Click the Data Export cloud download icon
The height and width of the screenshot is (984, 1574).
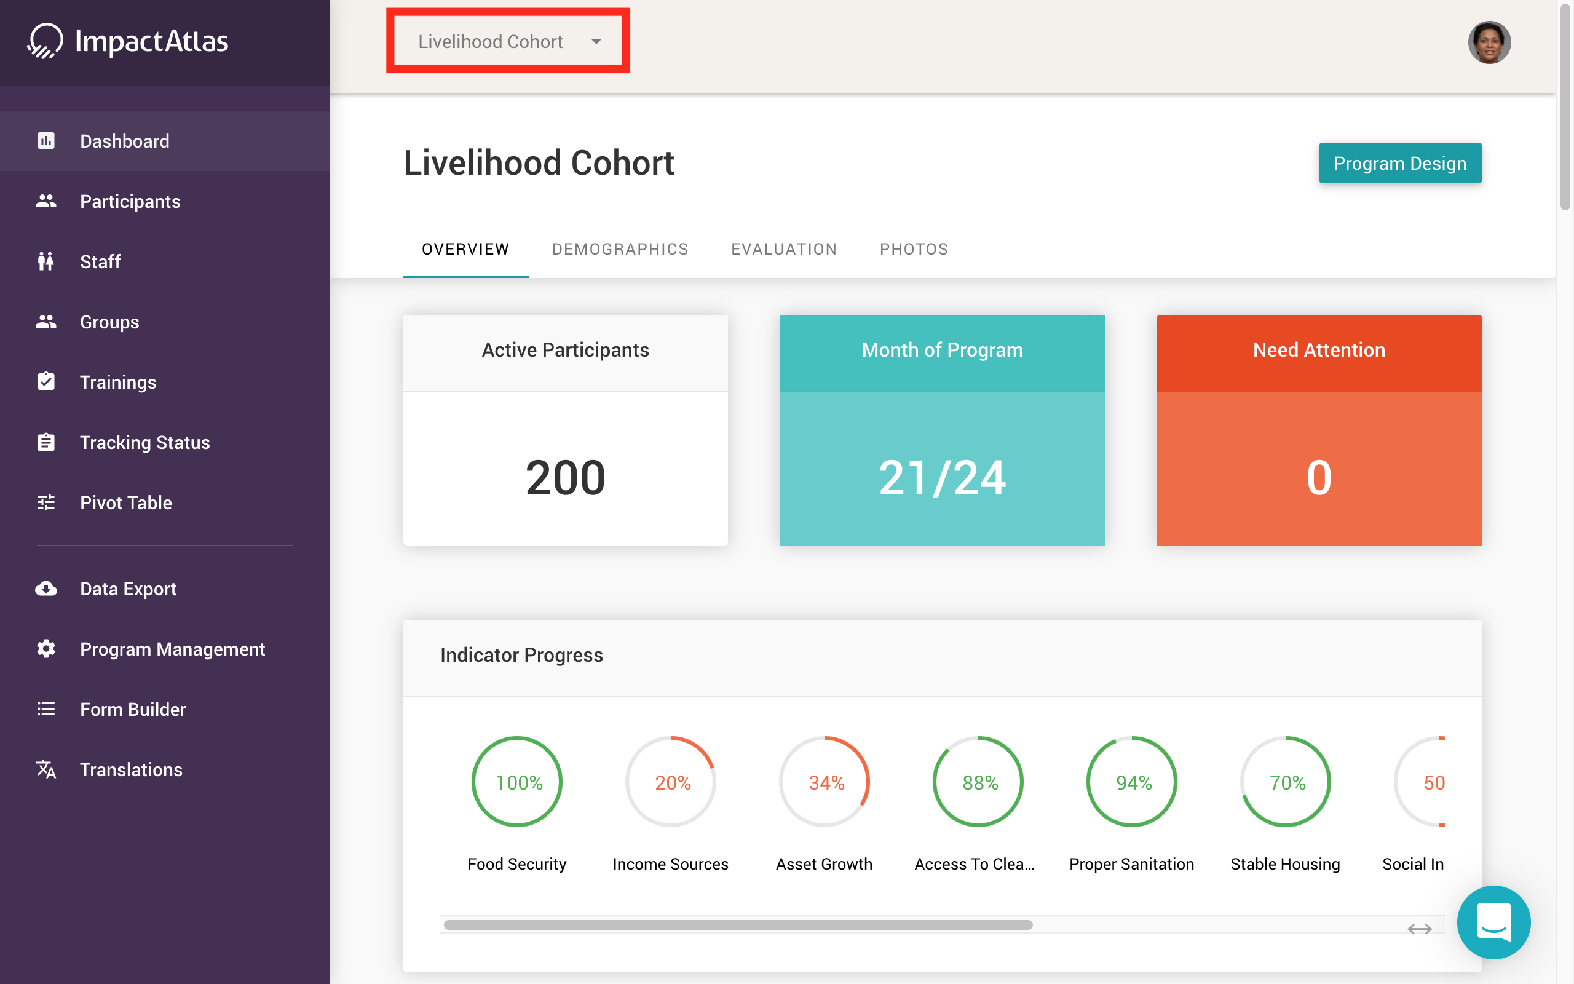click(45, 589)
